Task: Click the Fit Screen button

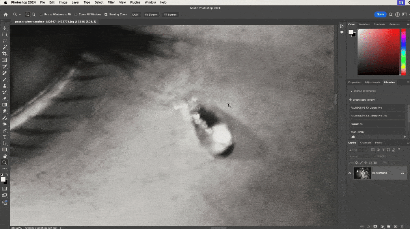Action: tap(151, 15)
